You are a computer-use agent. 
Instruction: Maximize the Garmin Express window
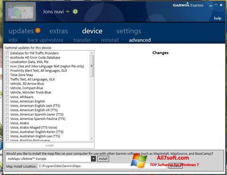pyautogui.click(x=216, y=5)
